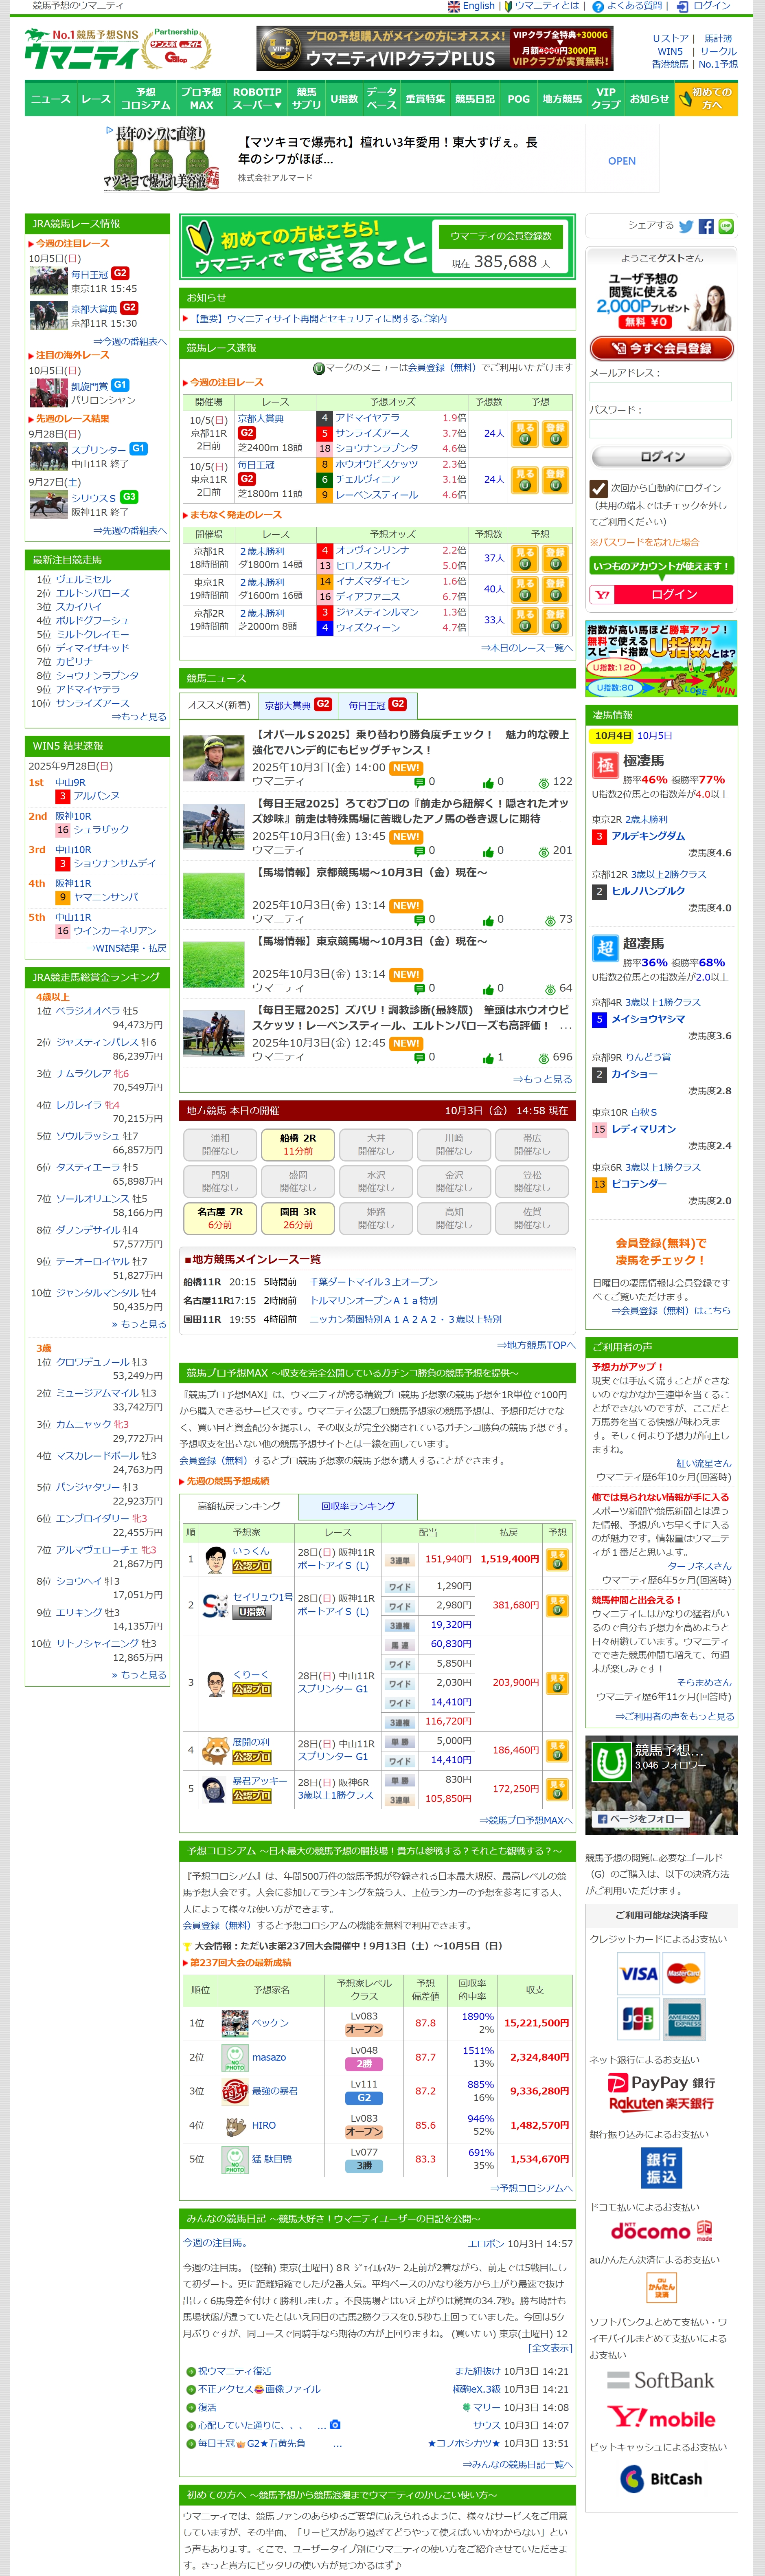
Task: Click the メールアドレス input field
Action: coord(660,392)
